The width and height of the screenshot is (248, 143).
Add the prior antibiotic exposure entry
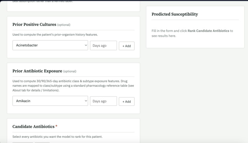[x=126, y=101]
